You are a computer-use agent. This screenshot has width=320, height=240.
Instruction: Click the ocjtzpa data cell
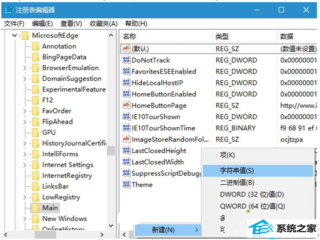pos(292,139)
